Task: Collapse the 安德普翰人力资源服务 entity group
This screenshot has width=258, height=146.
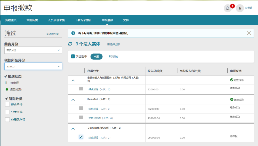Action: (73, 80)
